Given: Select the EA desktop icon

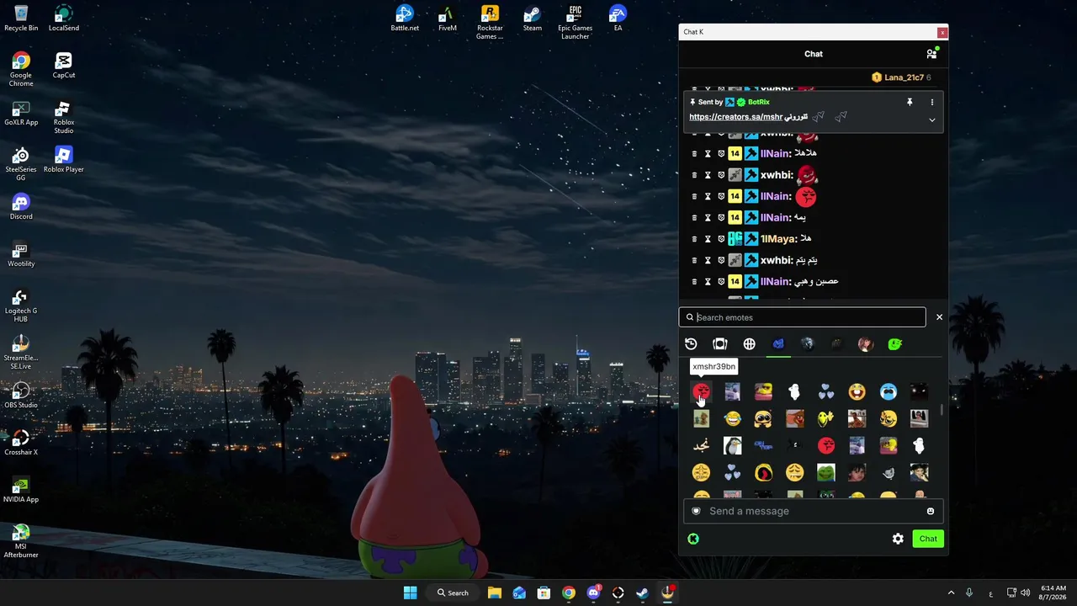Looking at the screenshot, I should pos(618,19).
